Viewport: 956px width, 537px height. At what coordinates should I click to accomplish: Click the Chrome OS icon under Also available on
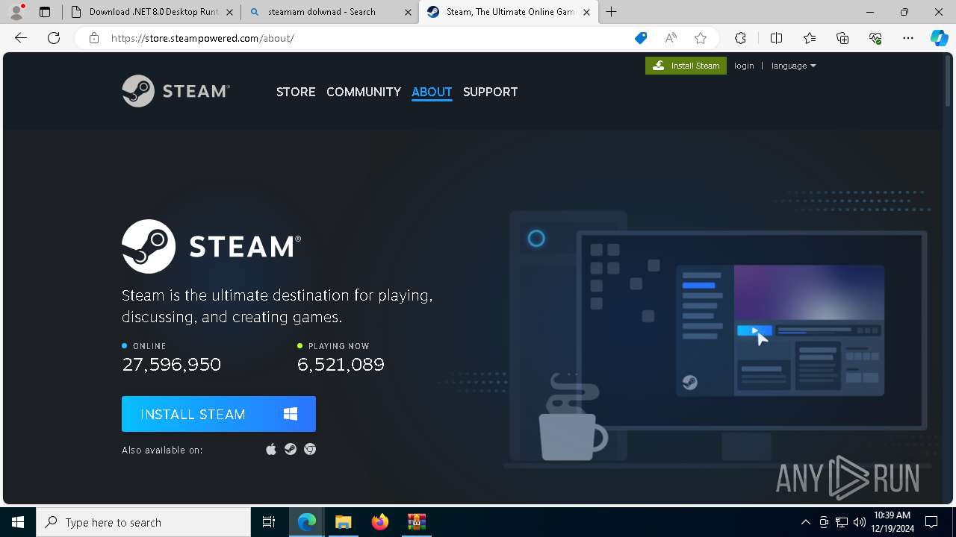point(310,449)
